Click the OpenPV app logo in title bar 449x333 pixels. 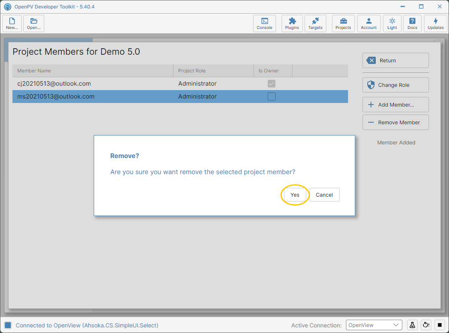8,6
